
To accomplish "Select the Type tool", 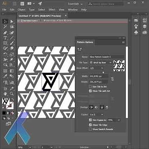I will point(5,38).
